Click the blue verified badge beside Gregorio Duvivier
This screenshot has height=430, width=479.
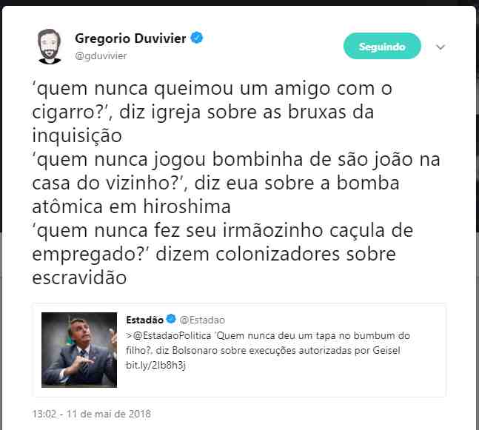click(197, 38)
